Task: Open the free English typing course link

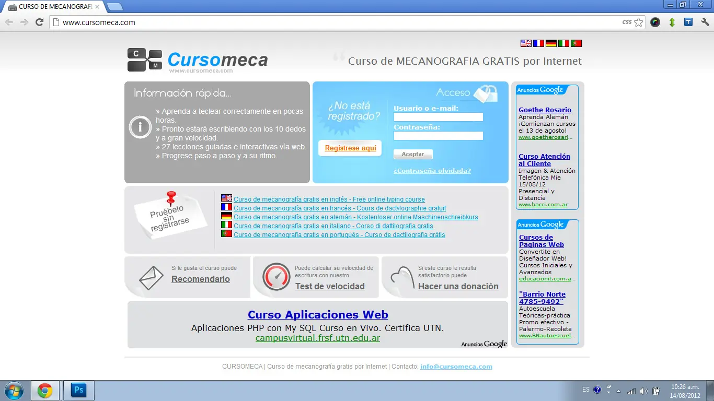Action: click(x=329, y=199)
